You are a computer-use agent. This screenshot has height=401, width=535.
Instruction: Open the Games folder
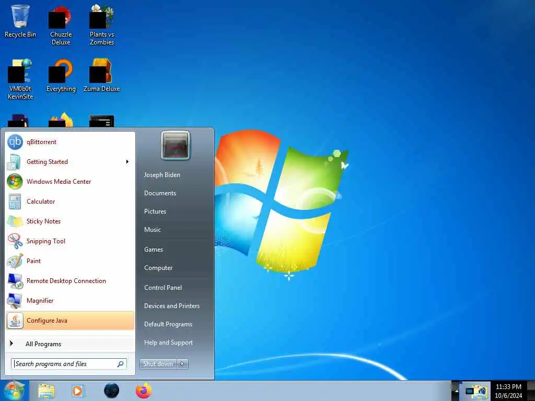coord(154,250)
